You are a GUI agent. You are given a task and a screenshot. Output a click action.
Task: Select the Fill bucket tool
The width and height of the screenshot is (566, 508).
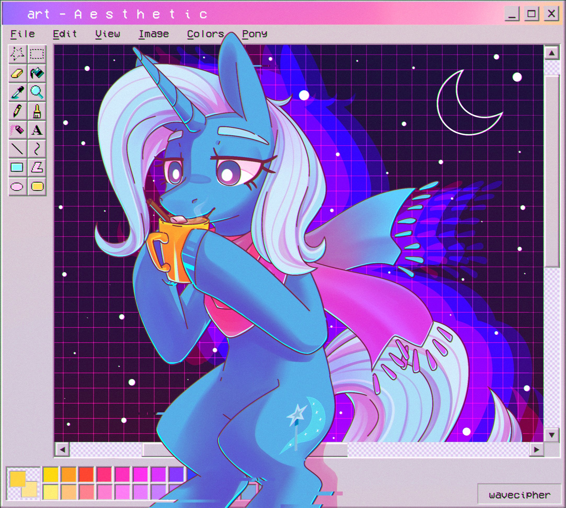coord(37,73)
